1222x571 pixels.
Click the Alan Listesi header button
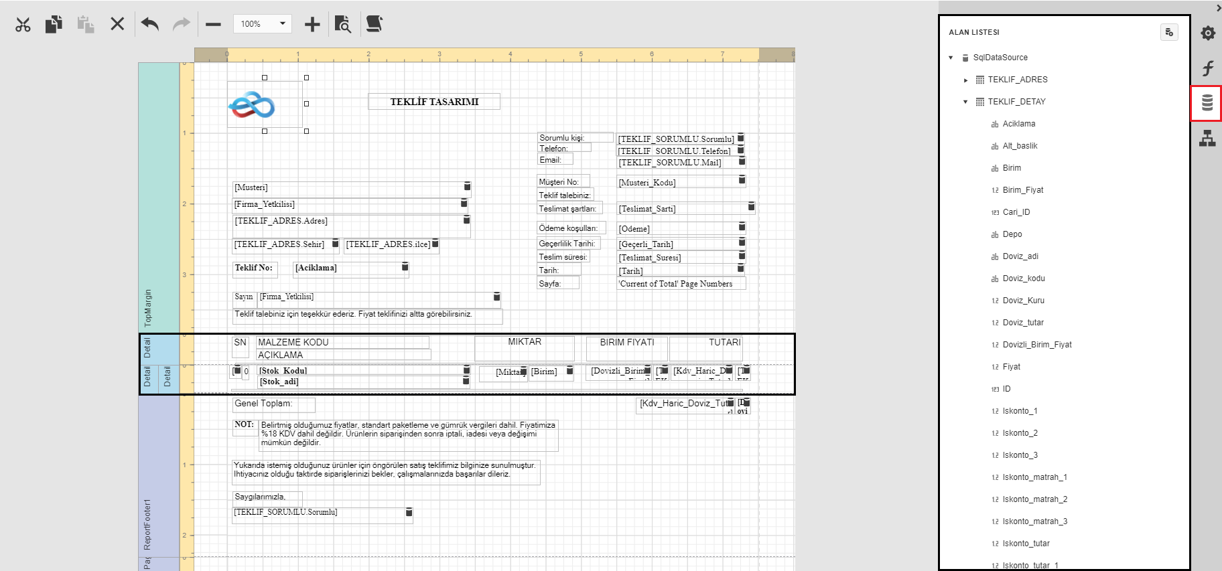[1169, 32]
